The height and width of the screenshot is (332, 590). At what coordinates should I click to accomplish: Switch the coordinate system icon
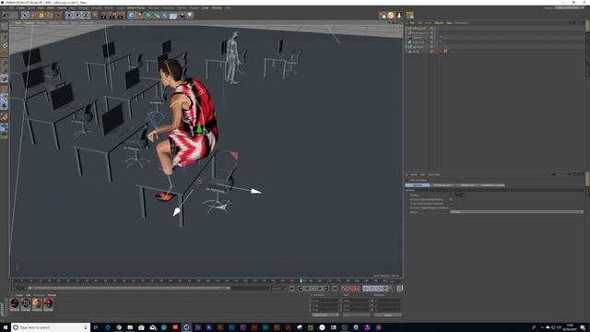(x=94, y=15)
